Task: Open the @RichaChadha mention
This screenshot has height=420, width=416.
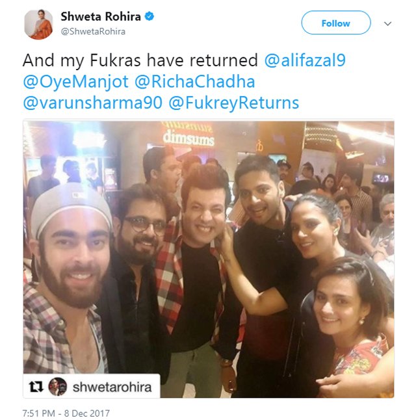Action: (195, 82)
